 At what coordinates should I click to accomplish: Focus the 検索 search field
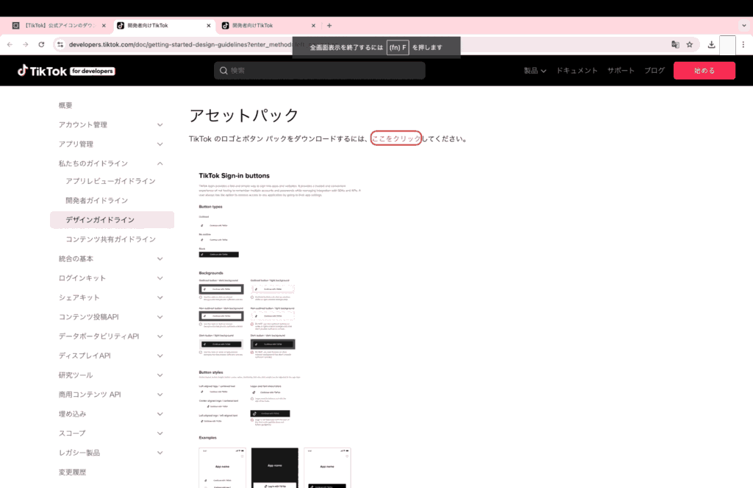(x=319, y=71)
